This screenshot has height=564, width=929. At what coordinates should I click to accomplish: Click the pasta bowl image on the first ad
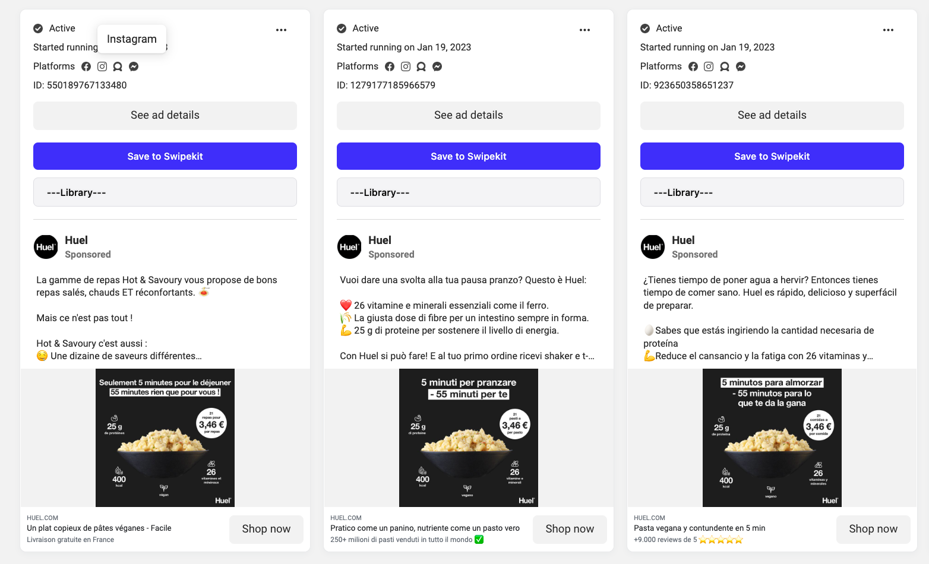click(x=165, y=438)
